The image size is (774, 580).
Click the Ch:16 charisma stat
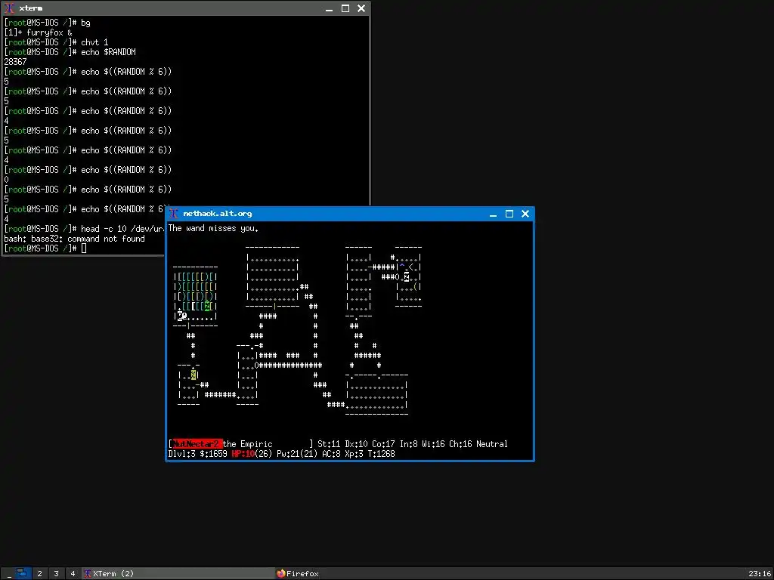[460, 444]
